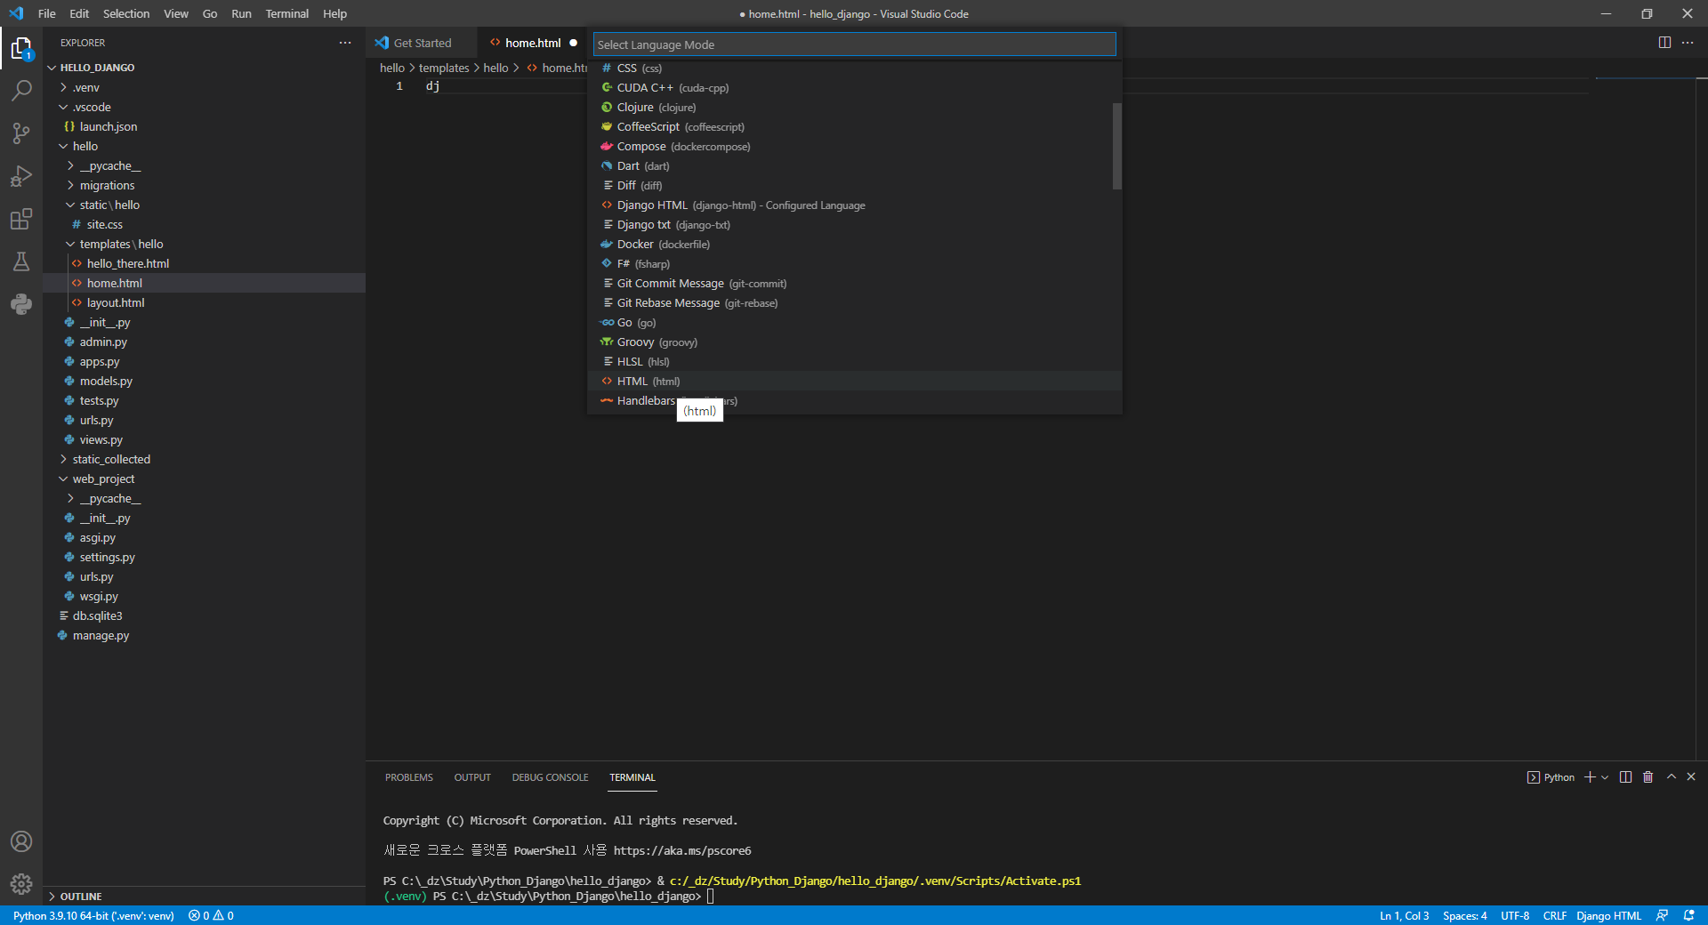Collapse the static\hello folder

coord(205,205)
